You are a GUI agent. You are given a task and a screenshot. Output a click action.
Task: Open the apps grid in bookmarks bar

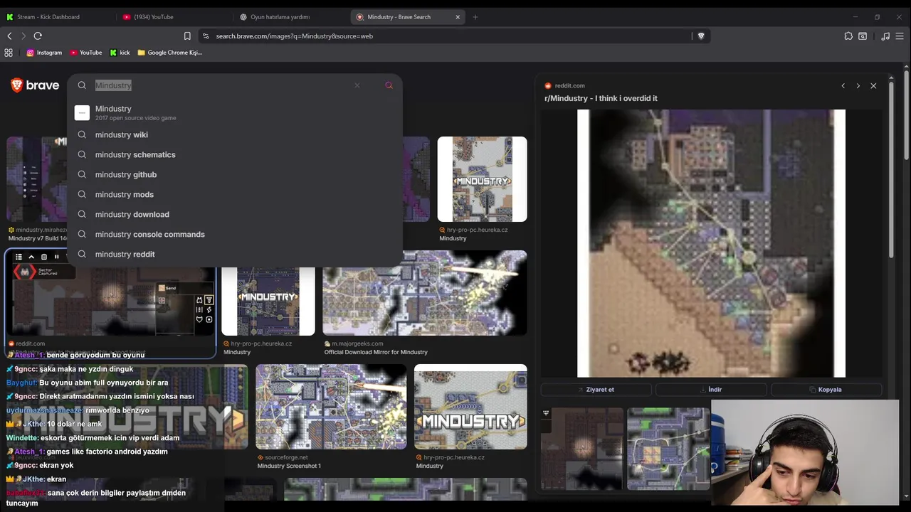(x=9, y=53)
